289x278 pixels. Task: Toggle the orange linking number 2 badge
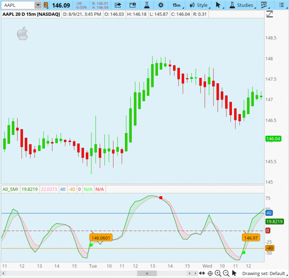pos(46,5)
